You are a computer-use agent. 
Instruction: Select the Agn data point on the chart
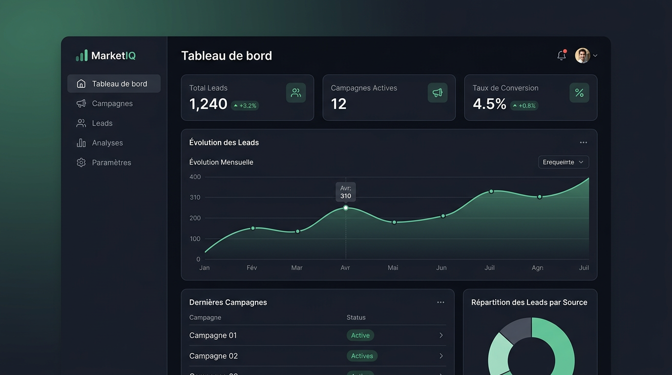coord(540,197)
